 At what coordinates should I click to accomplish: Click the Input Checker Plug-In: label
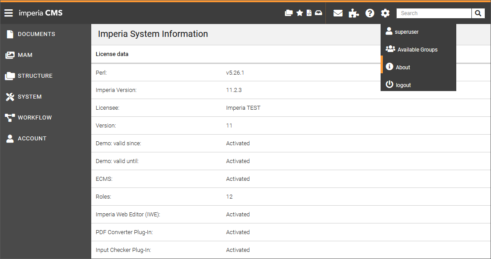pyautogui.click(x=123, y=250)
